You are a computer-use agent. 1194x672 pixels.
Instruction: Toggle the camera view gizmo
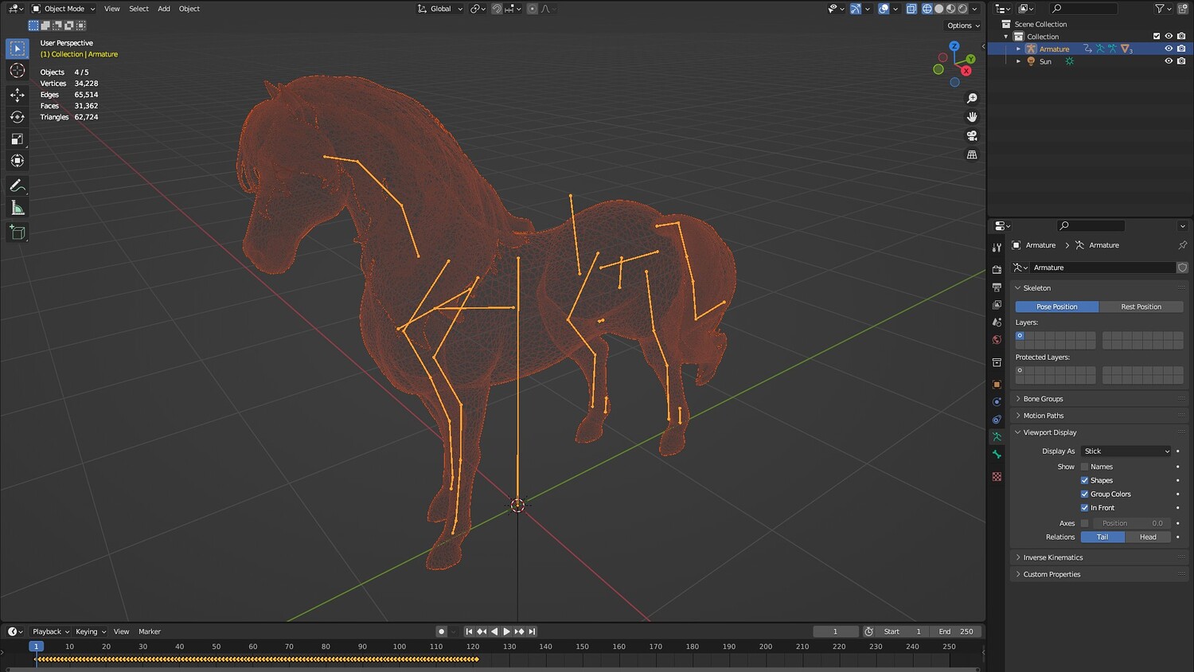click(972, 136)
